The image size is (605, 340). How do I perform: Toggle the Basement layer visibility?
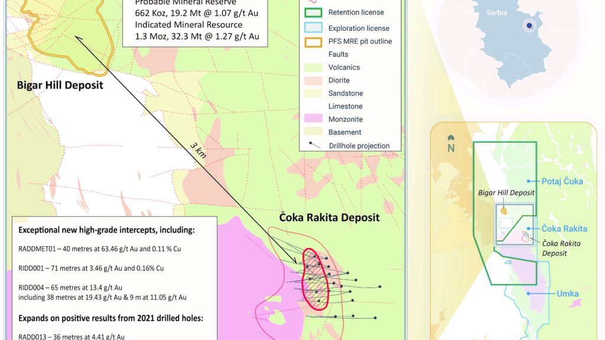point(311,132)
